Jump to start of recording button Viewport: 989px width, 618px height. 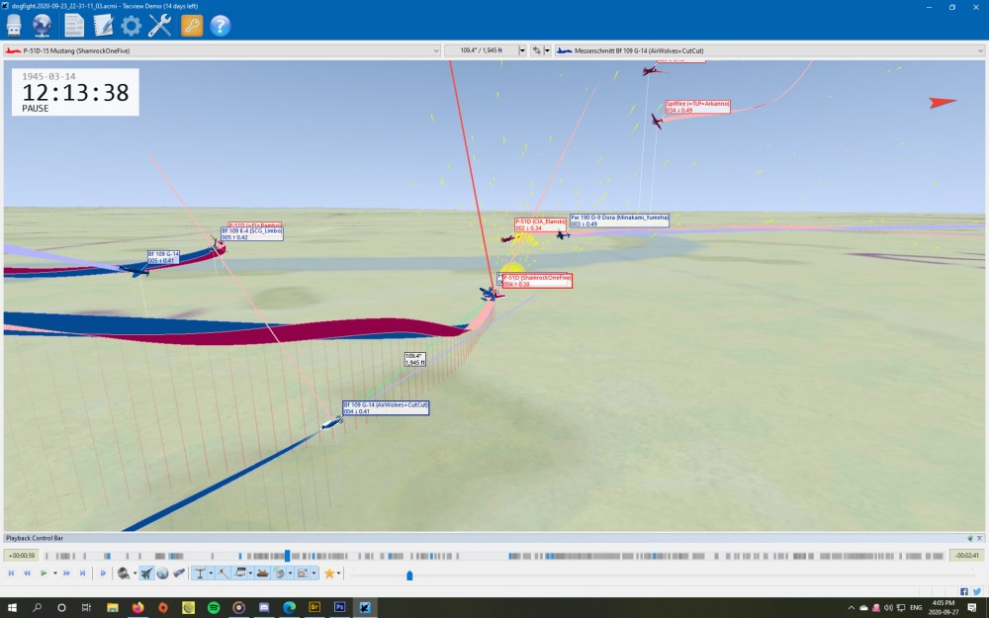click(11, 574)
